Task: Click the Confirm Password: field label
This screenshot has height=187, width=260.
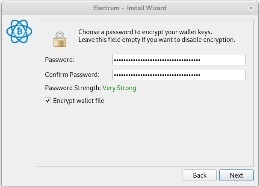Action: (72, 75)
